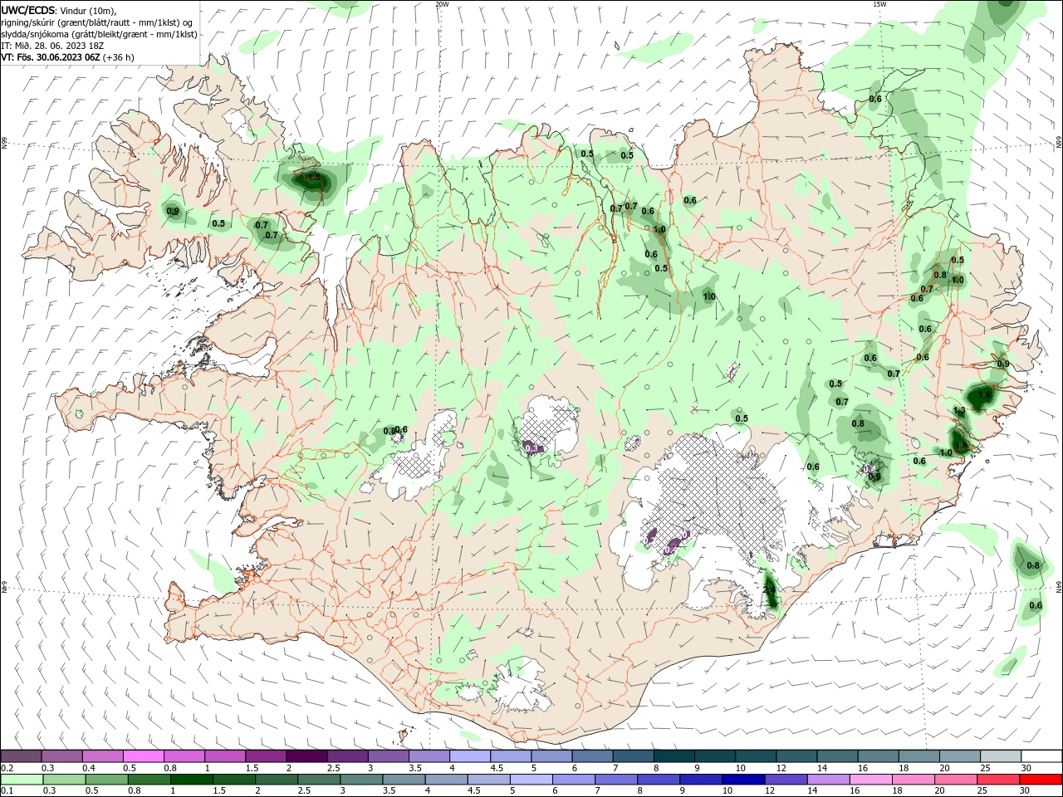
Task: Click upper legend swatch labeled 12
Action: pos(796,756)
